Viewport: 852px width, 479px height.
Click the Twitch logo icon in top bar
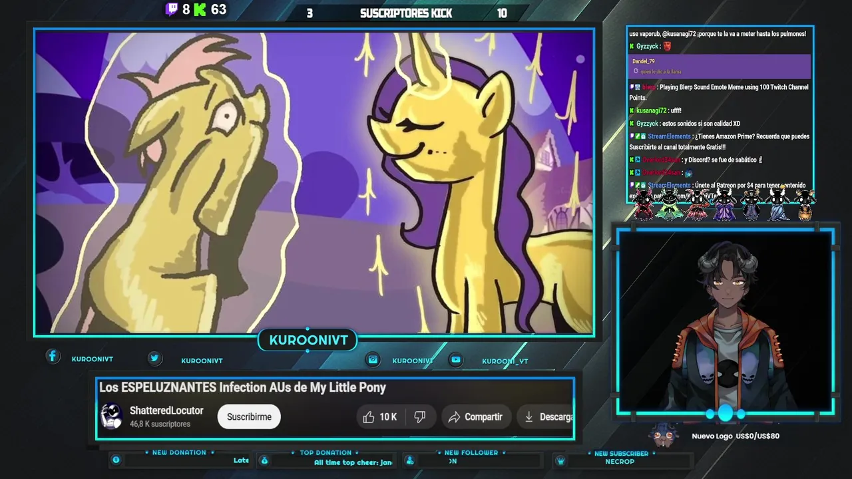[x=172, y=9]
